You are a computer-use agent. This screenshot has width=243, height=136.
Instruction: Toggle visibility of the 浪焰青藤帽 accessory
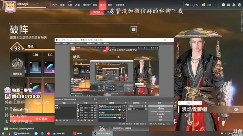pyautogui.click(x=236, y=109)
